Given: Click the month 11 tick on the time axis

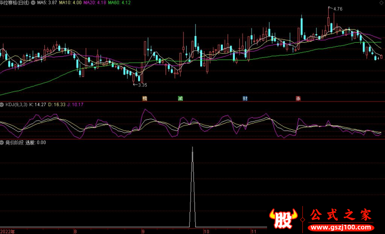Looking at the screenshot, I should coord(254,232).
